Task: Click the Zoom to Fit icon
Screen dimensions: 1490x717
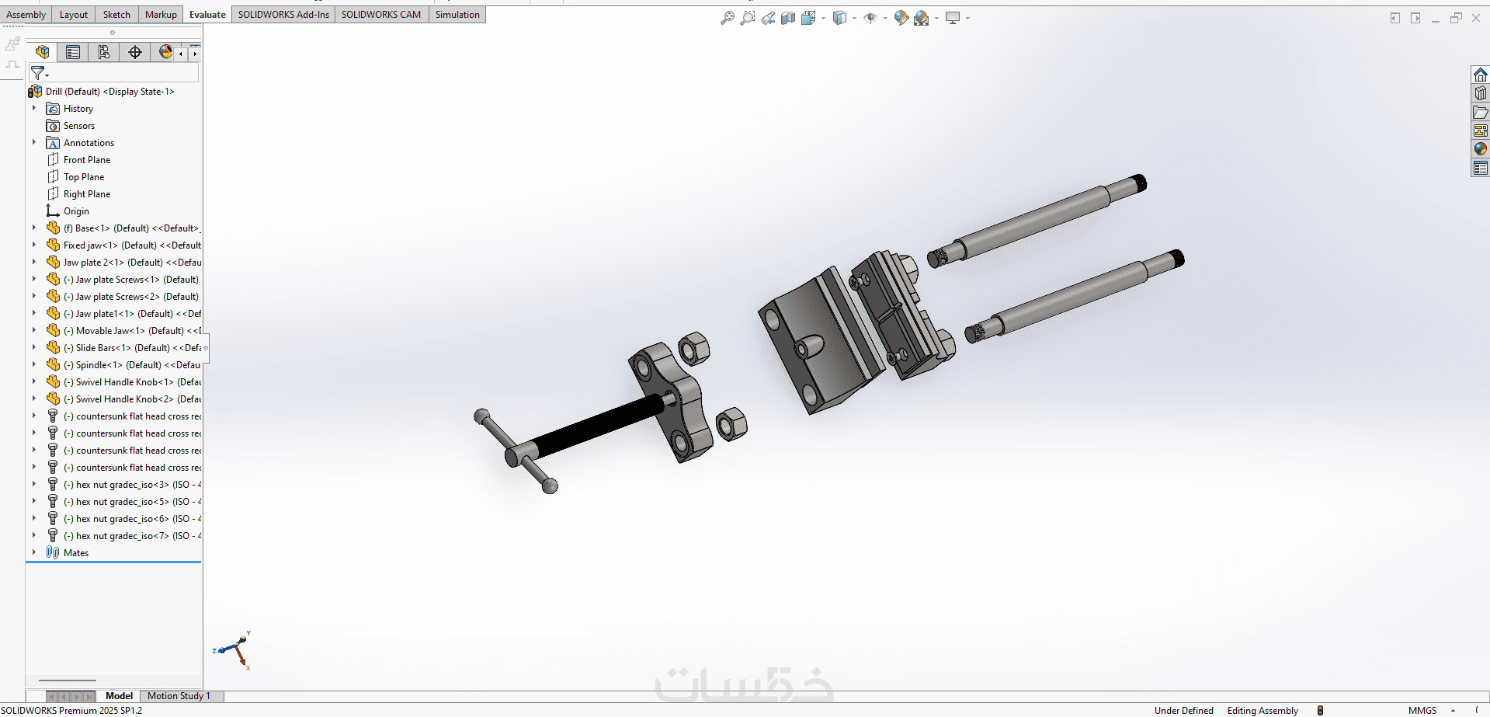Action: (x=728, y=18)
